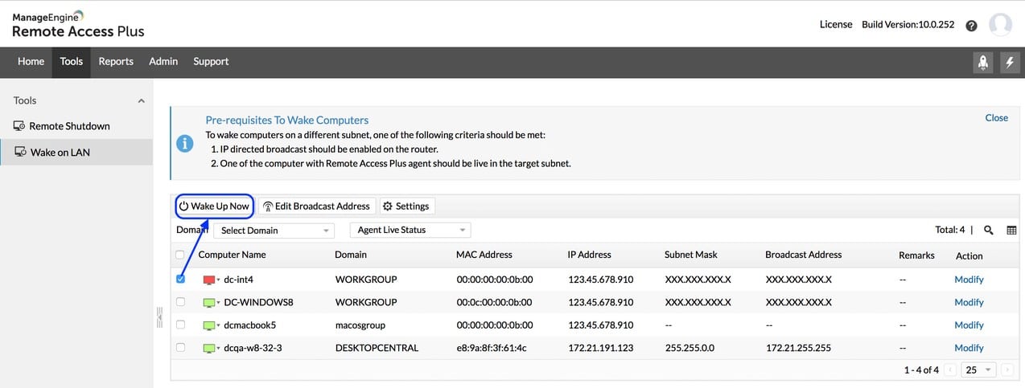The image size is (1025, 388).
Task: Click Modify for dc-int4
Action: pyautogui.click(x=969, y=280)
